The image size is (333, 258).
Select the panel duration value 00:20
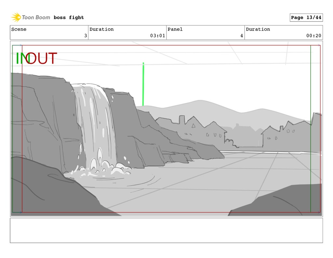coord(314,36)
